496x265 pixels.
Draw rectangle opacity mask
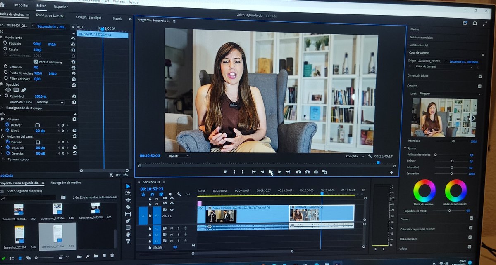click(x=16, y=90)
